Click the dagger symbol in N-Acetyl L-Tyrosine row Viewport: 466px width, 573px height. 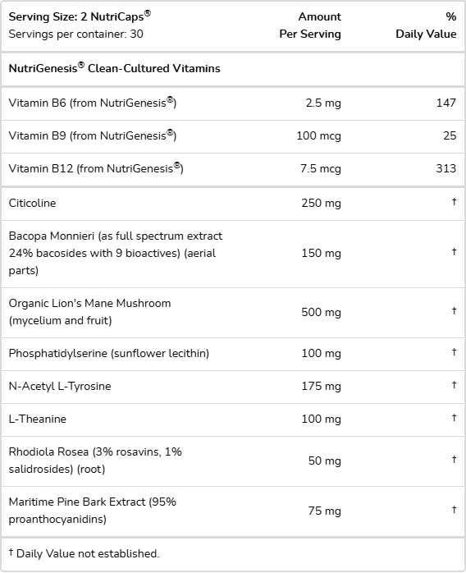pyautogui.click(x=454, y=384)
